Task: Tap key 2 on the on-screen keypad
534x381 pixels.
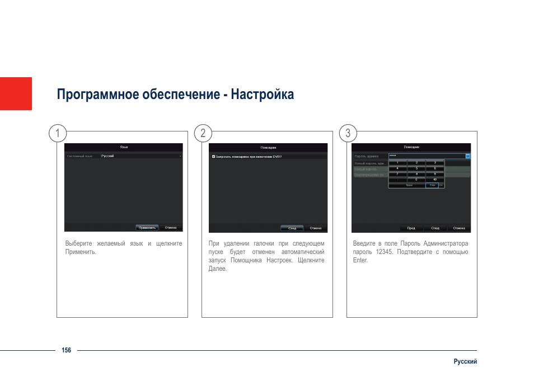Action: click(416, 163)
